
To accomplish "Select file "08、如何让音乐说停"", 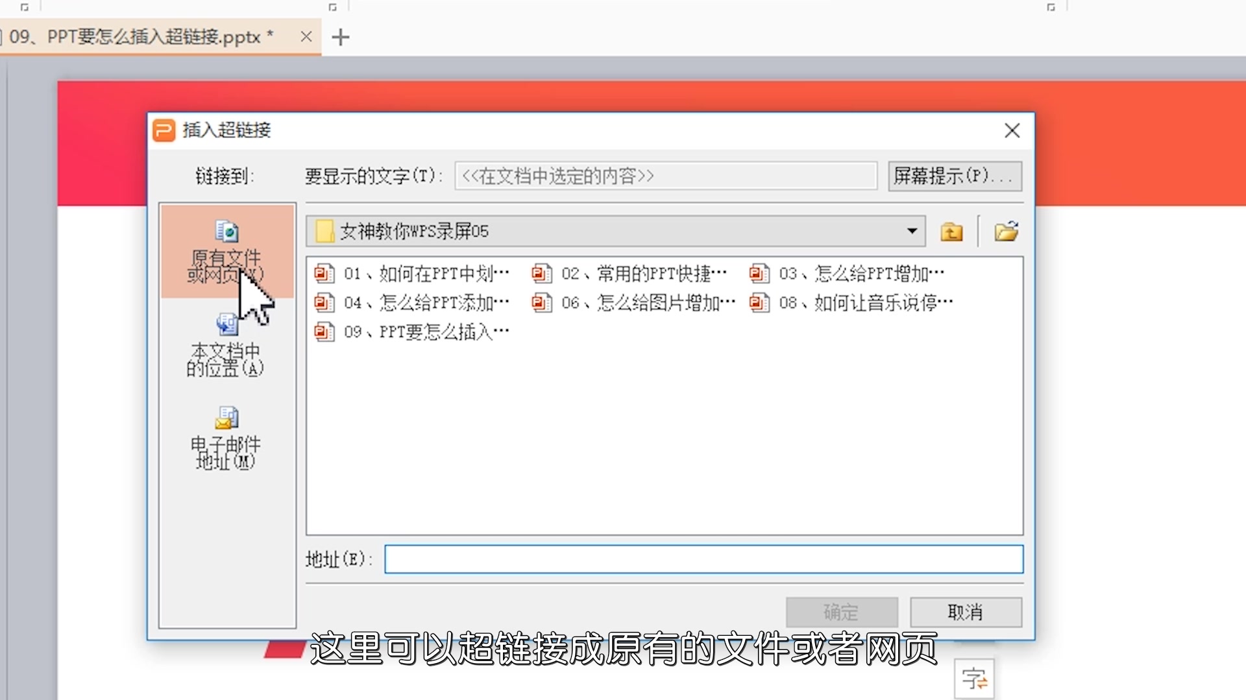I will click(866, 302).
